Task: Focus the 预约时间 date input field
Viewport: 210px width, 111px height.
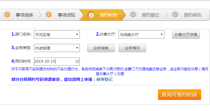Action: pyautogui.click(x=57, y=61)
